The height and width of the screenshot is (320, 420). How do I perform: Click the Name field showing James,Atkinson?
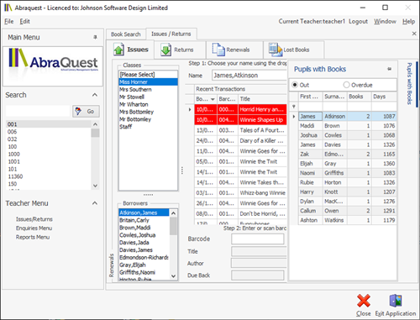249,76
